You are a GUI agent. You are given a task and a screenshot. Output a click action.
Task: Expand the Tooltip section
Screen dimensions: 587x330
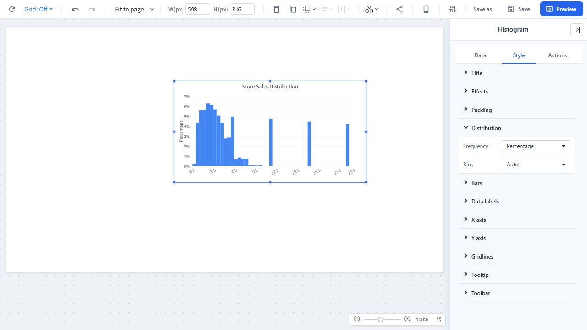(x=517, y=275)
